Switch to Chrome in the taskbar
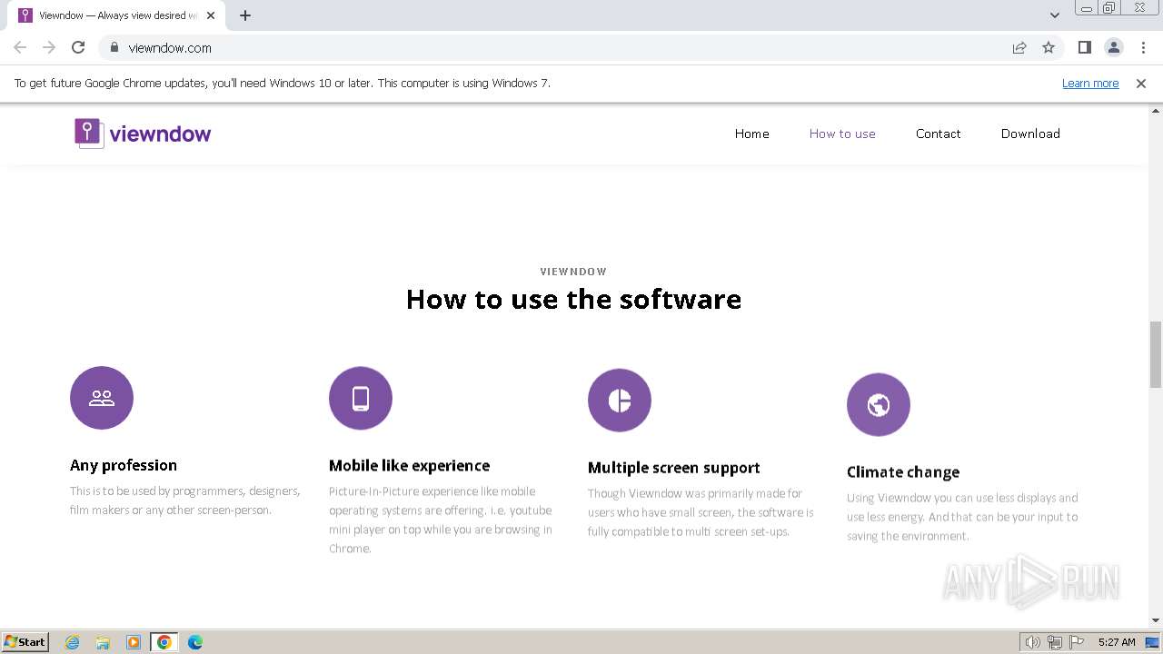1163x654 pixels. tap(164, 642)
